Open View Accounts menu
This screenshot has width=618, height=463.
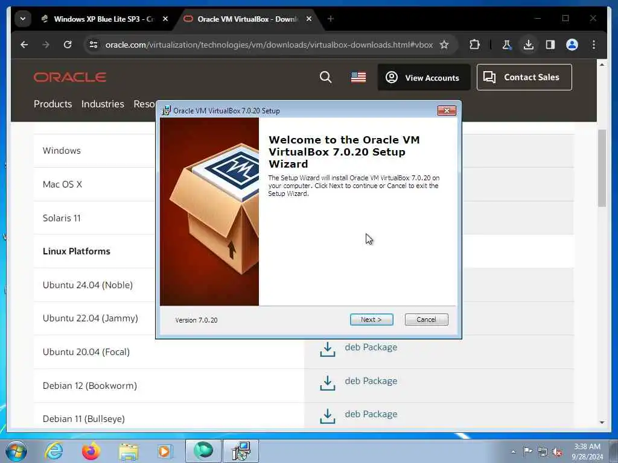[424, 77]
